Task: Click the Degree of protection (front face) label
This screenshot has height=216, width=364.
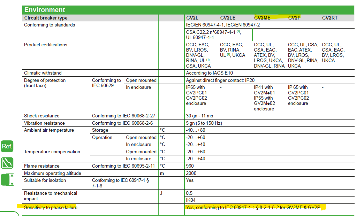Action: tap(45, 83)
